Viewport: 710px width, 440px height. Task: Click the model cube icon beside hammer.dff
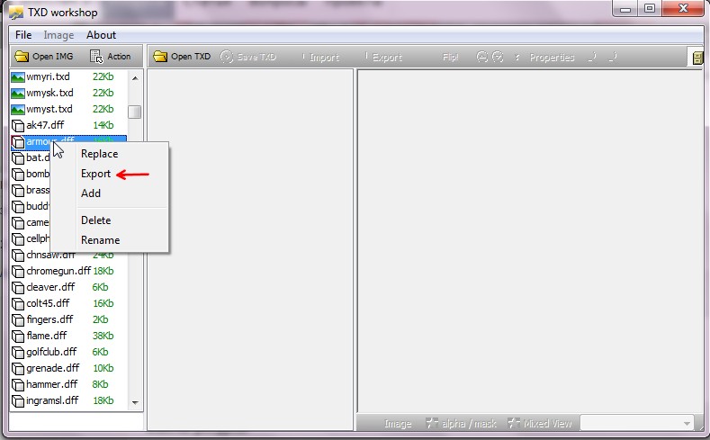pyautogui.click(x=18, y=385)
